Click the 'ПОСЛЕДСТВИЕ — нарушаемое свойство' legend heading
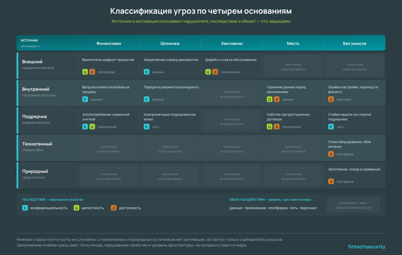 53,199
